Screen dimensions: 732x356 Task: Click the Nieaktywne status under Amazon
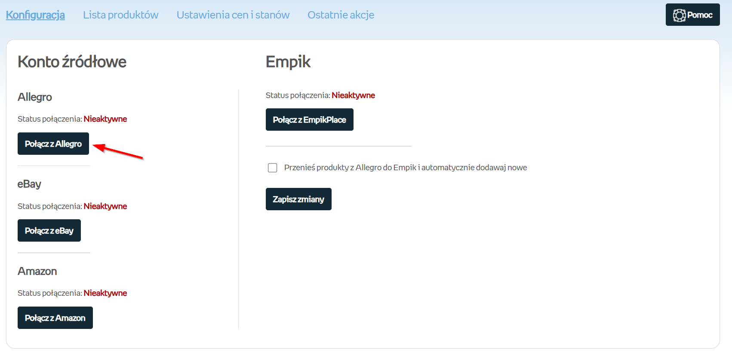click(x=105, y=293)
